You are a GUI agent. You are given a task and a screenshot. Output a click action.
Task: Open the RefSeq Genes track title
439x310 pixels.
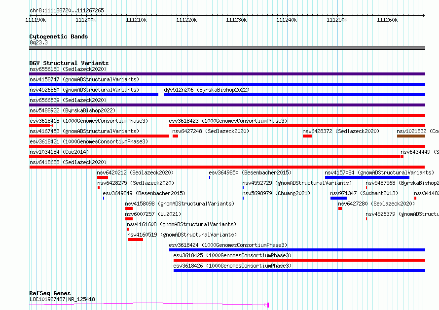(x=50, y=293)
